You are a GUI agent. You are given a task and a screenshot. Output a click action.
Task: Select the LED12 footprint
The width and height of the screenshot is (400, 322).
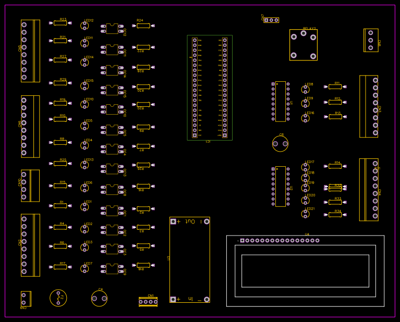[x=84, y=25]
